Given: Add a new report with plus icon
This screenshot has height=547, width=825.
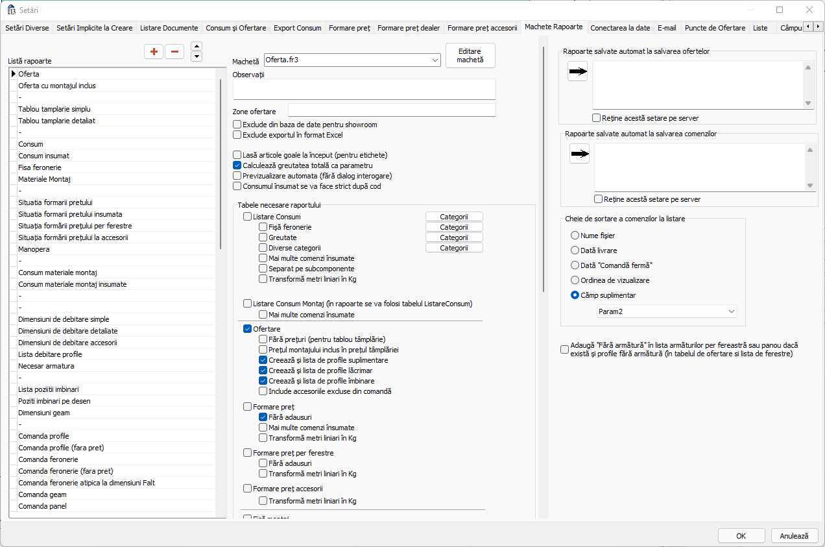Looking at the screenshot, I should click(154, 52).
